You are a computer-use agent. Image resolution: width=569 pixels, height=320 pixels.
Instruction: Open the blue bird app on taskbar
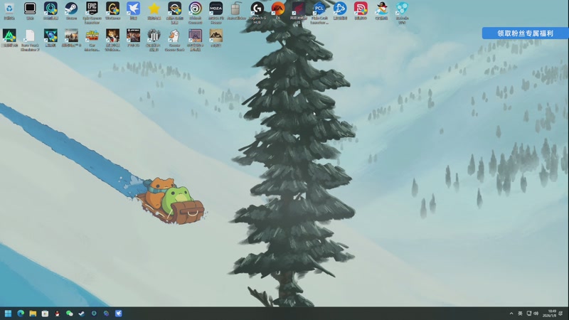118,314
